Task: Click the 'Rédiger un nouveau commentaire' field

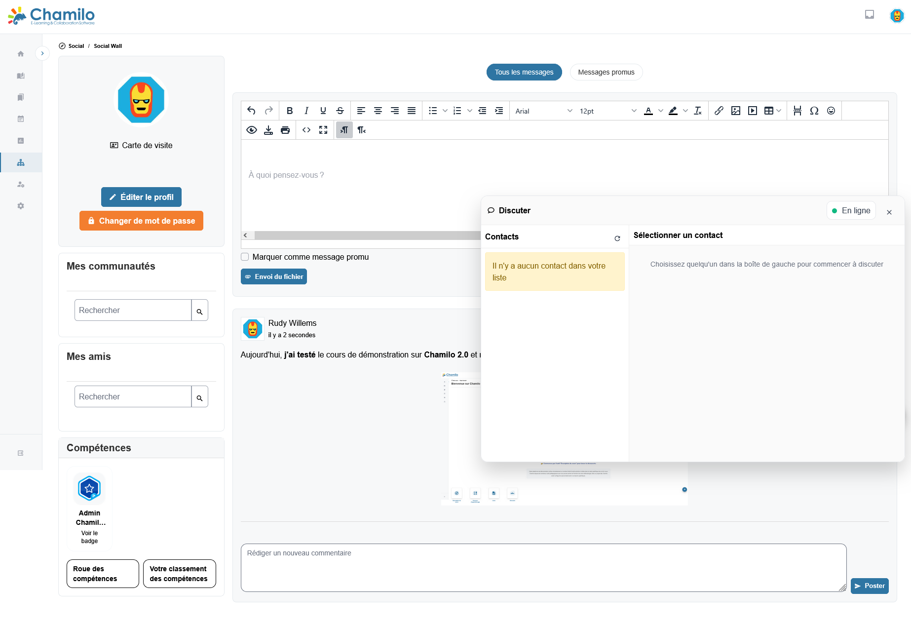Action: pos(543,567)
